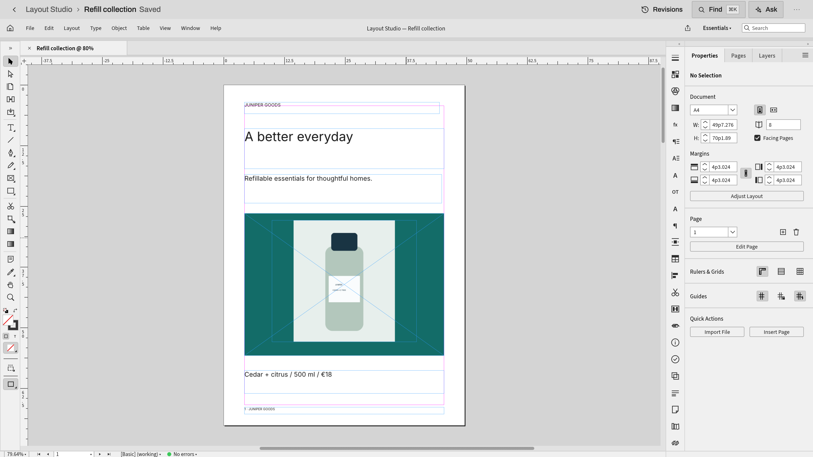The image size is (813, 457).
Task: Open the [Basic] (working) profile dropdown
Action: [141, 454]
